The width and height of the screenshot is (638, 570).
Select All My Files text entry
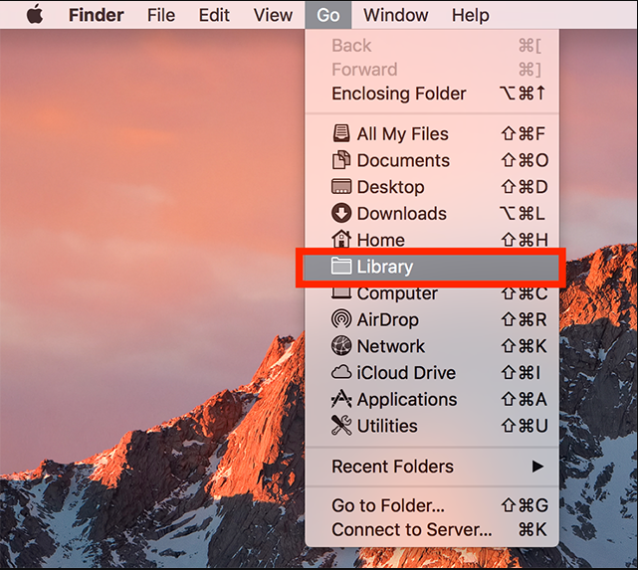pyautogui.click(x=402, y=134)
